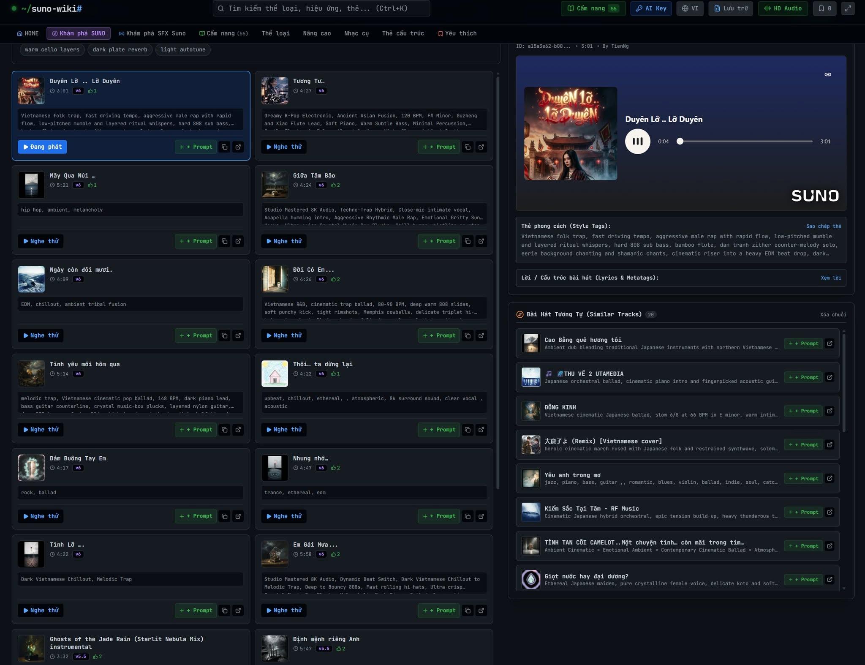Play Đời Có Em... with Nghe thử
This screenshot has width=865, height=665.
[284, 335]
